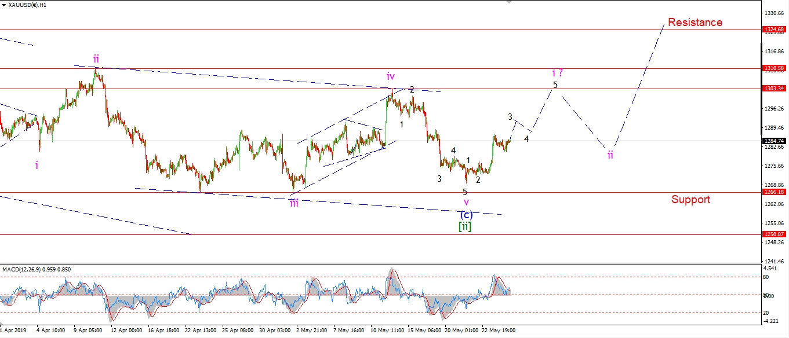This screenshot has width=789, height=338.
Task: Click the 1324.68 red price tag
Action: pyautogui.click(x=774, y=30)
